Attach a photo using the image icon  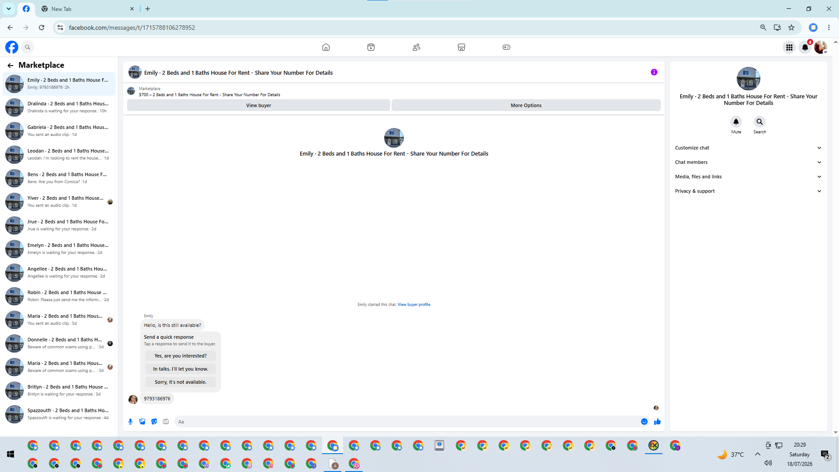pyautogui.click(x=142, y=422)
